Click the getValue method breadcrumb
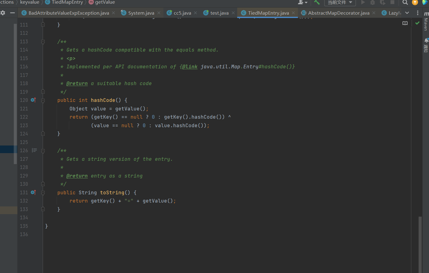429x273 pixels. coord(102,2)
